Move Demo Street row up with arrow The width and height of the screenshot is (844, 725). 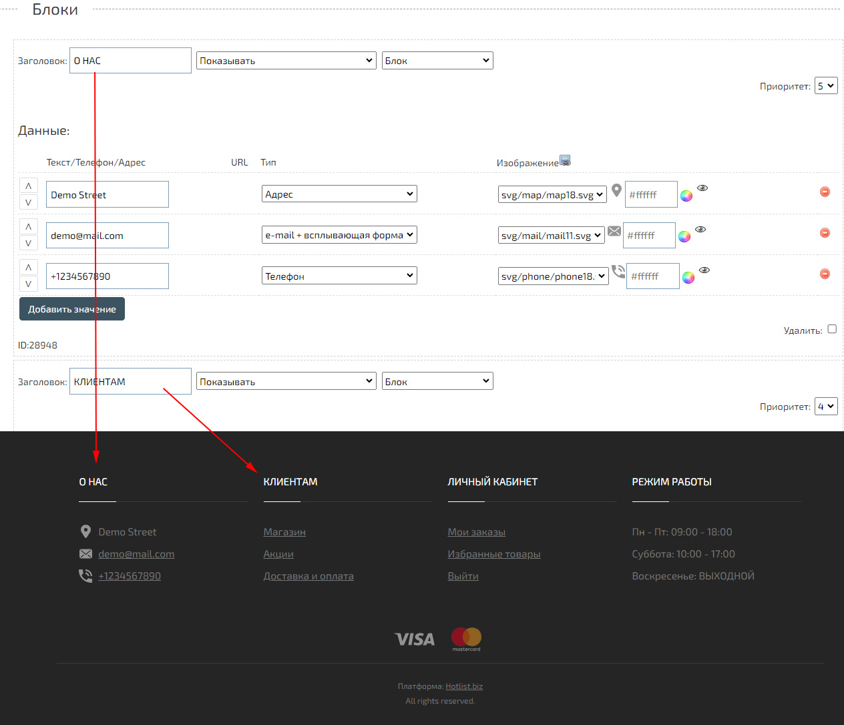(x=28, y=186)
